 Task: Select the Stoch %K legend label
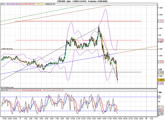tap(4, 90)
